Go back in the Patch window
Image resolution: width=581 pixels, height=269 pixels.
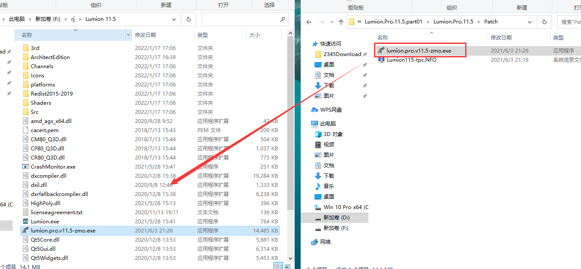[x=309, y=22]
